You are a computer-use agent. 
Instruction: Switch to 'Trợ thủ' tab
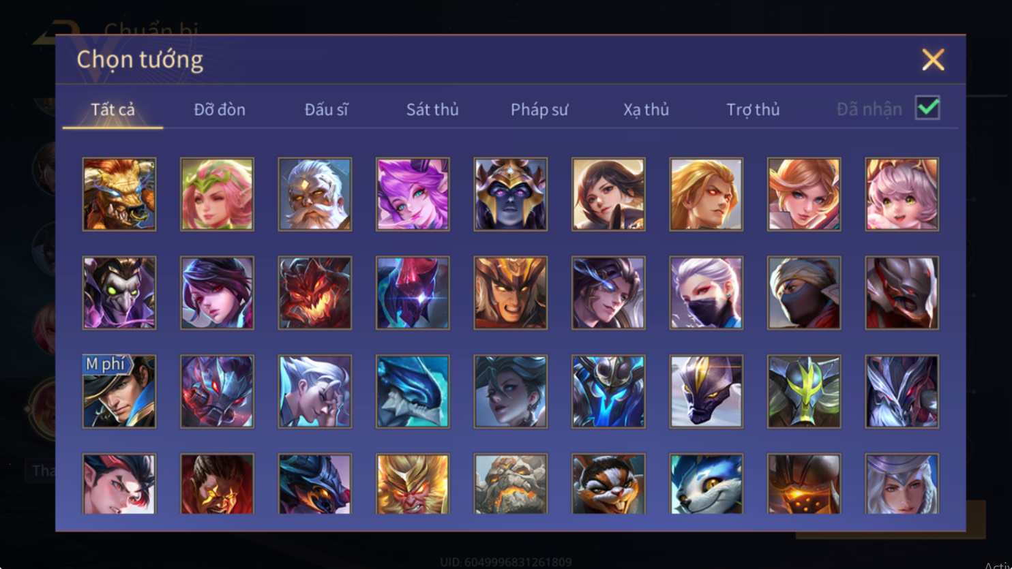click(x=753, y=109)
